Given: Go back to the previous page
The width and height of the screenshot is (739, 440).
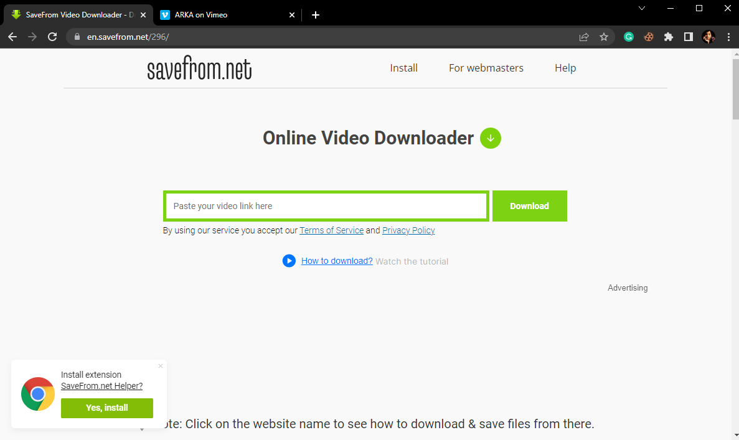Looking at the screenshot, I should [x=12, y=37].
